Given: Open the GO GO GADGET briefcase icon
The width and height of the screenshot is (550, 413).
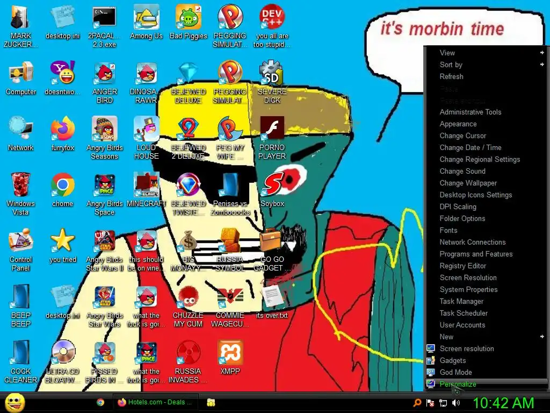Looking at the screenshot, I should 272,250.
